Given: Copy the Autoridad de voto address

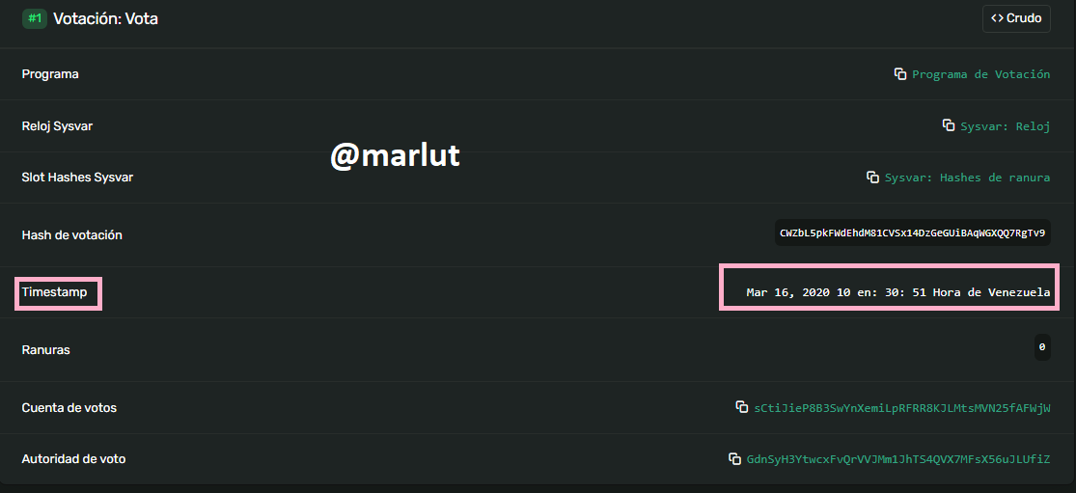Looking at the screenshot, I should [x=734, y=458].
